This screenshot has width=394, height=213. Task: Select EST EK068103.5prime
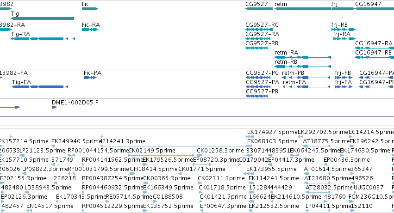(272, 141)
